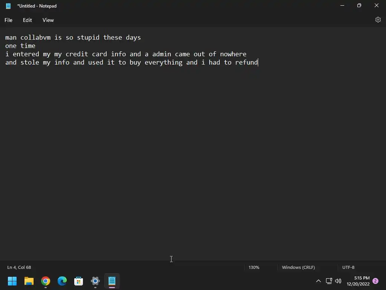
Task: Open the View menu
Action: (48, 20)
